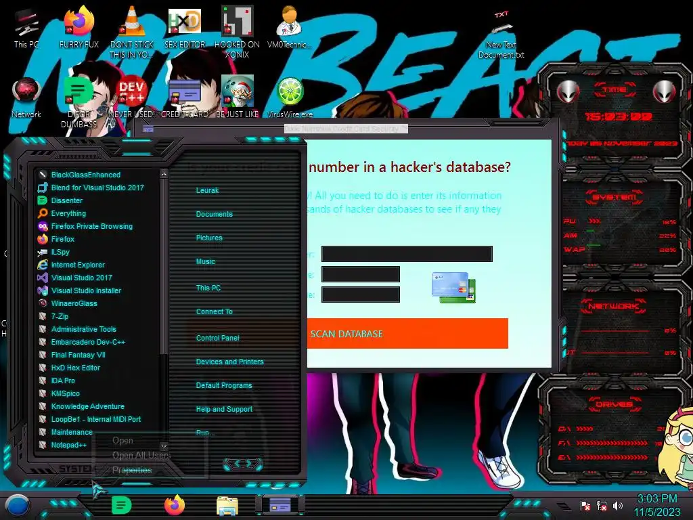
Task: Select Connect To in Start menu
Action: click(x=215, y=311)
